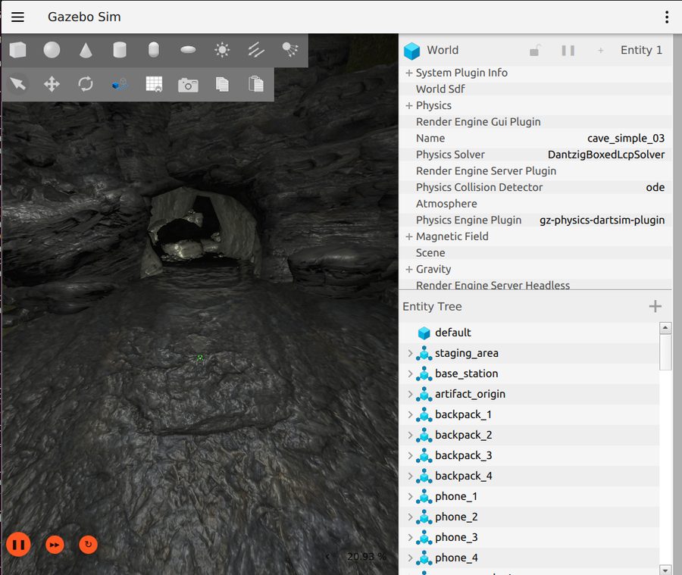Insert a box shape
This screenshot has width=682, height=575.
pos(18,50)
